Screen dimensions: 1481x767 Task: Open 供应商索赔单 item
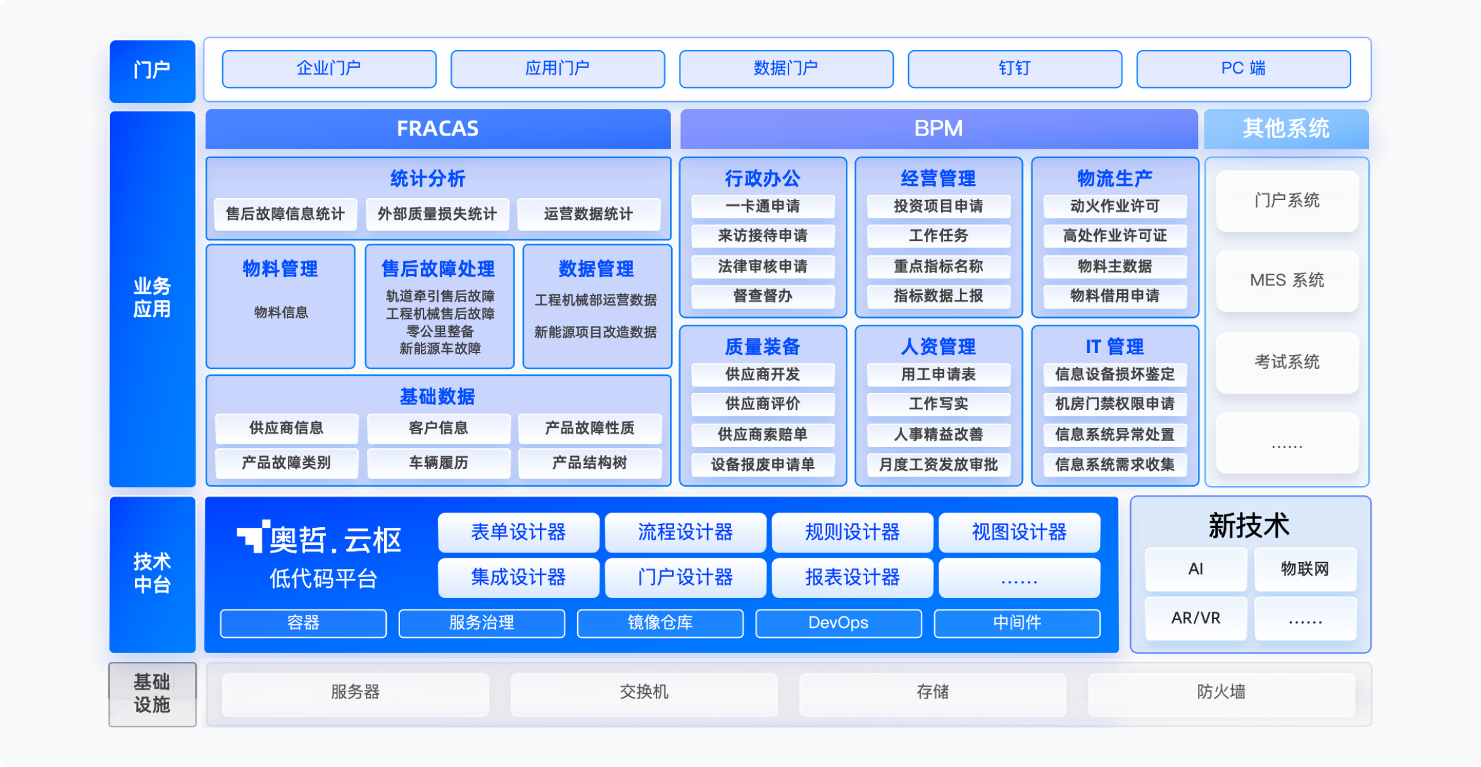point(763,435)
